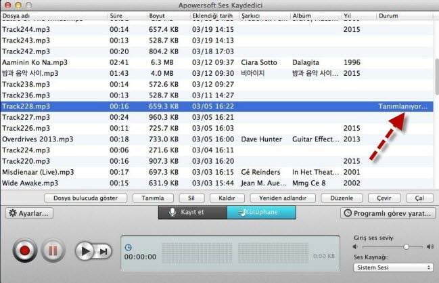Click the Düzenle button
This screenshot has width=439, height=283.
[x=342, y=198]
